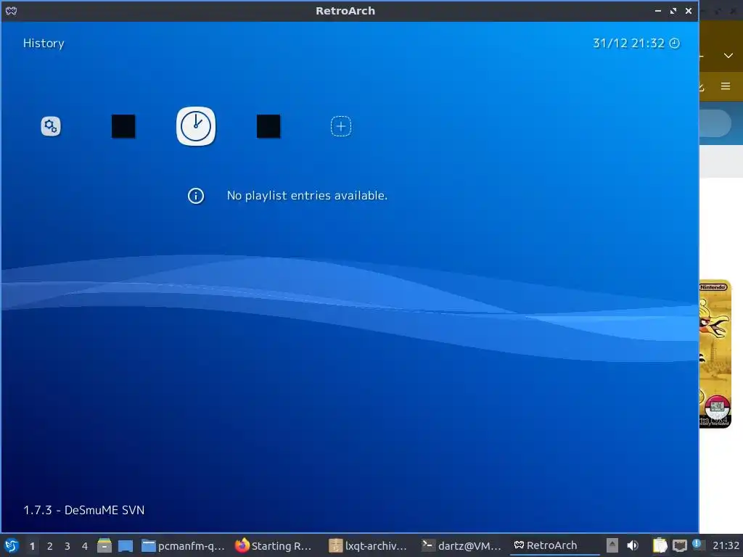The image size is (743, 557).
Task: Launch file manager from quick launch
Action: [104, 545]
